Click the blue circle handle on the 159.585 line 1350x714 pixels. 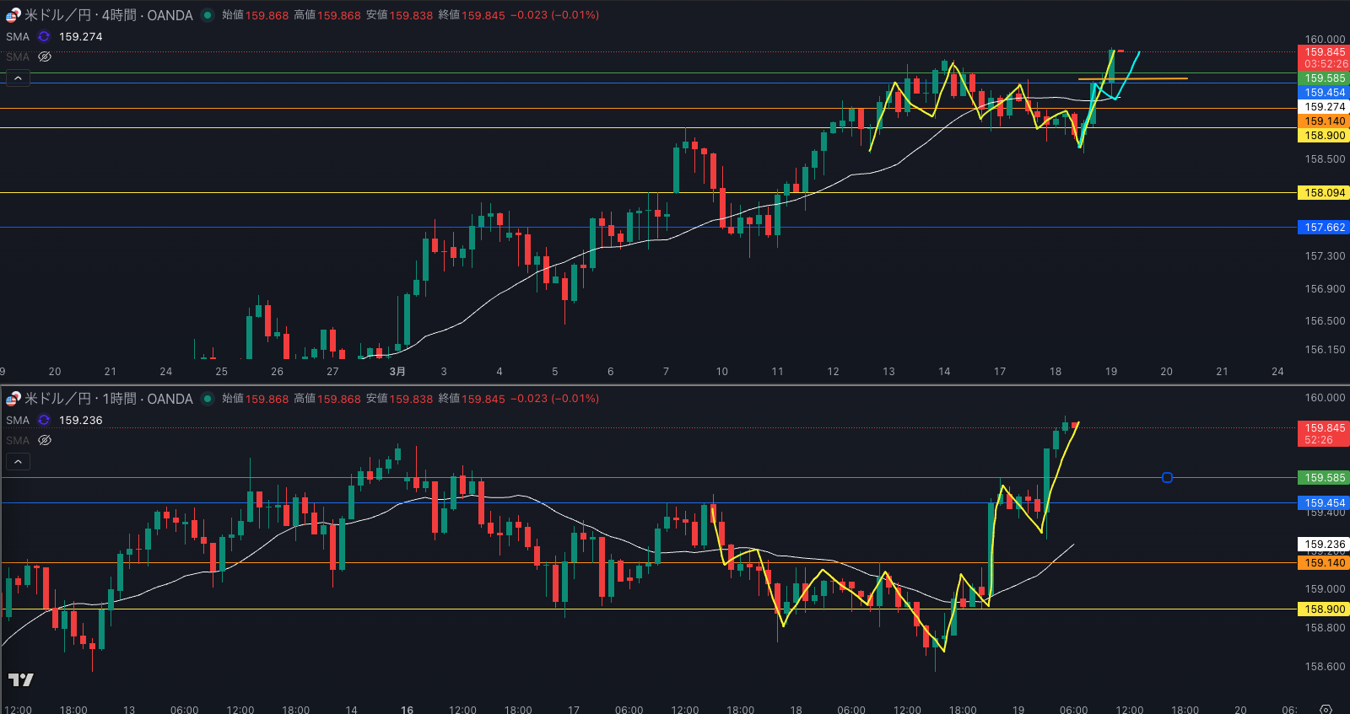tap(1167, 477)
